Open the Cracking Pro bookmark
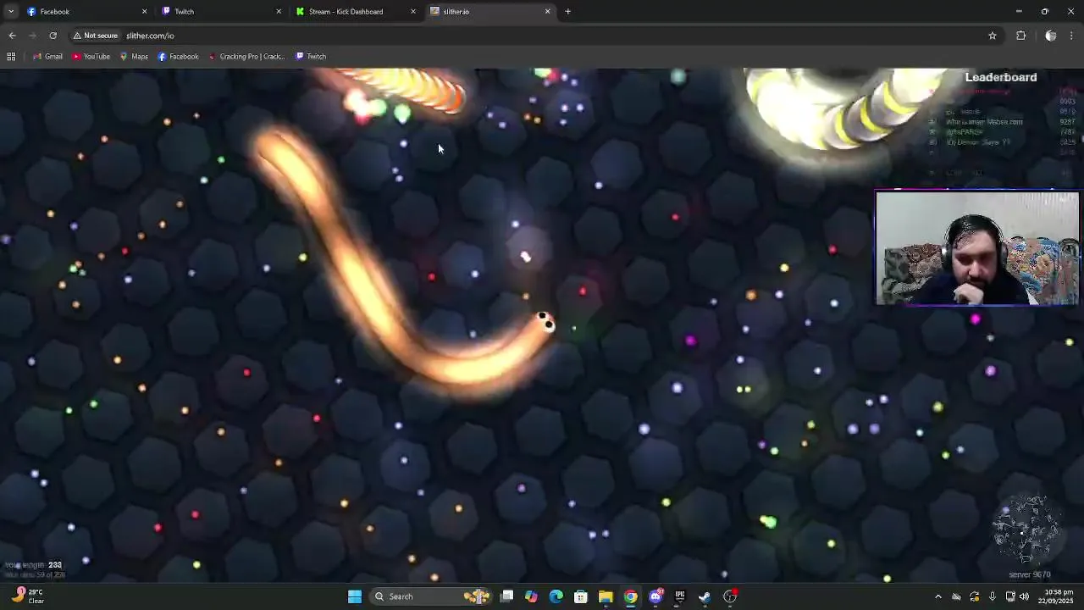1084x610 pixels. (246, 57)
